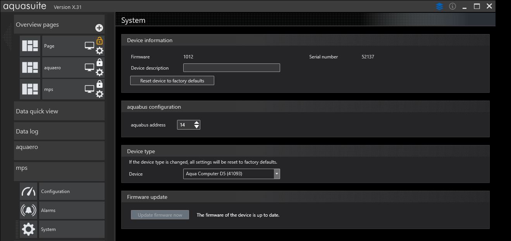Screen dimensions: 511x241
Task: Open the layout grid icon for aquaero page
Action: coord(30,68)
